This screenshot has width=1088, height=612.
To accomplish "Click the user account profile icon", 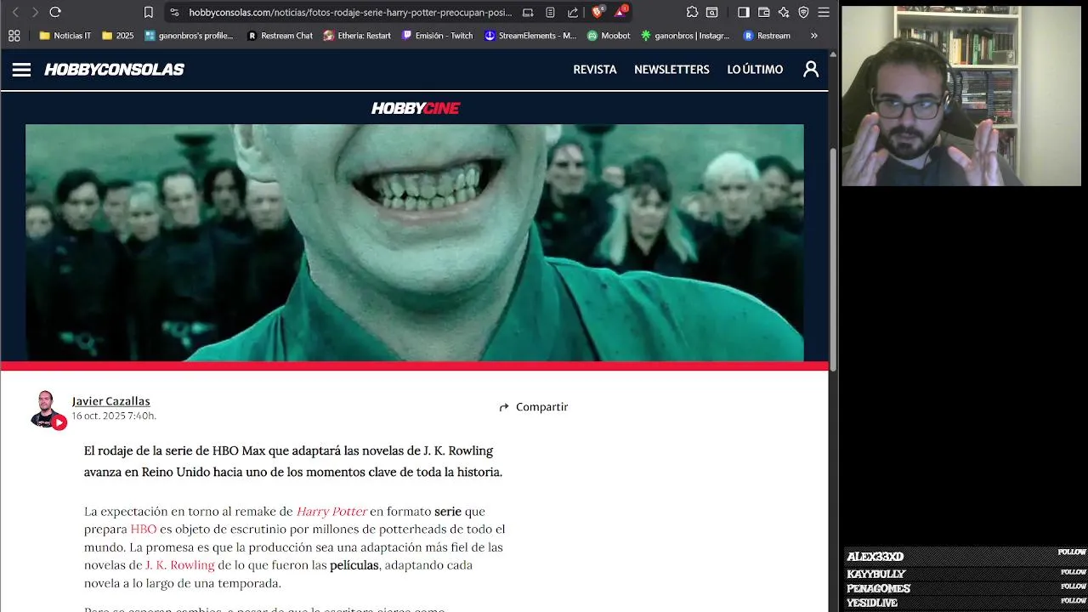I will point(811,70).
